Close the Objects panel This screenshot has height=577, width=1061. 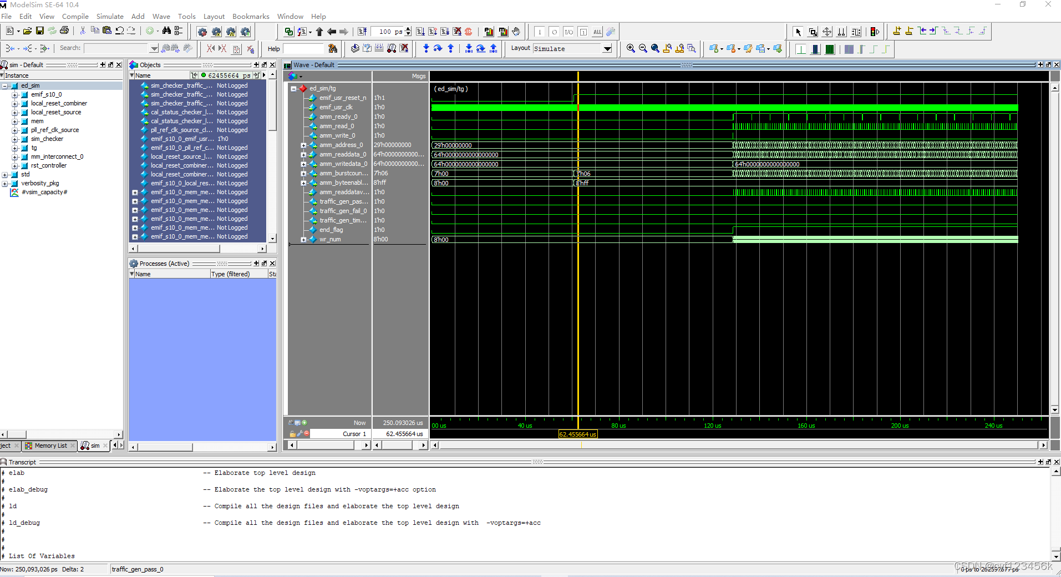coord(272,65)
